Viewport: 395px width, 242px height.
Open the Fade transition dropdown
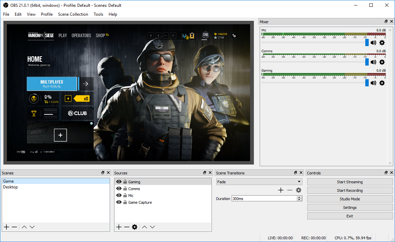coord(259,182)
